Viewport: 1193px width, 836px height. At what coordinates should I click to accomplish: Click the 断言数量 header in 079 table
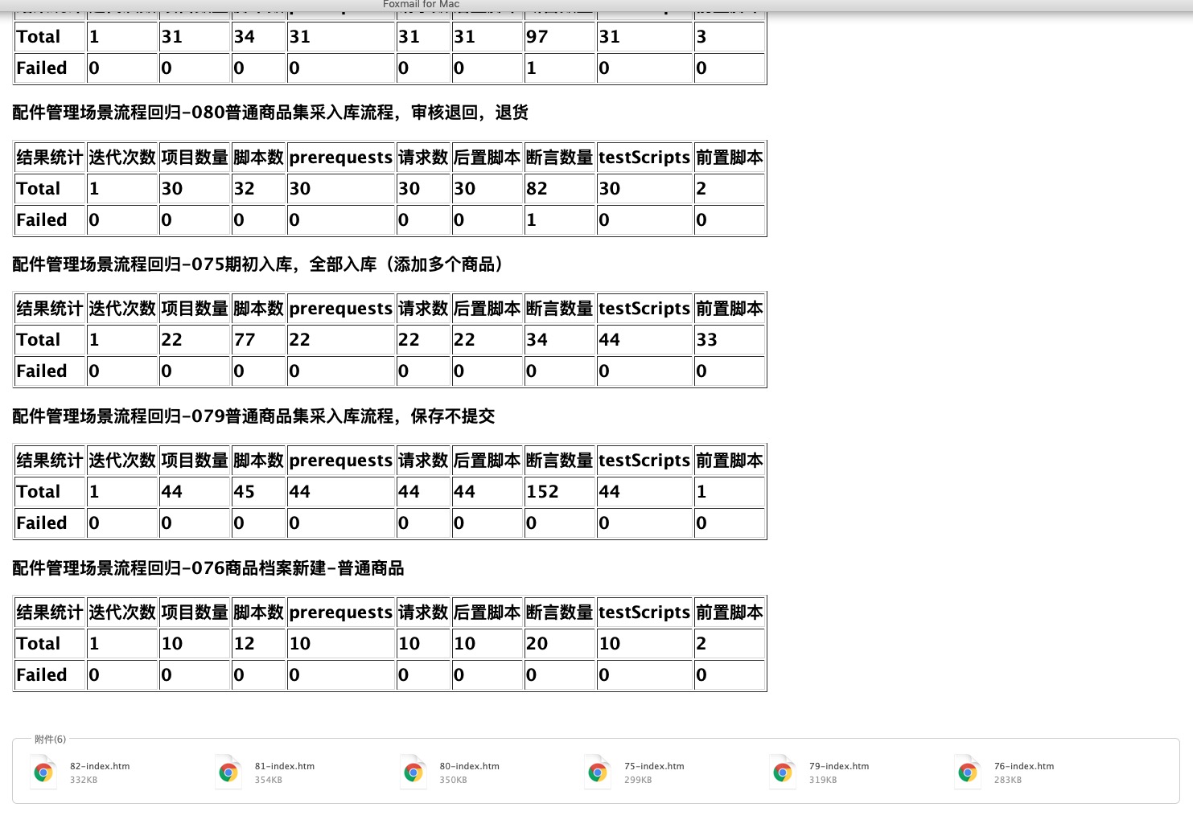click(560, 461)
